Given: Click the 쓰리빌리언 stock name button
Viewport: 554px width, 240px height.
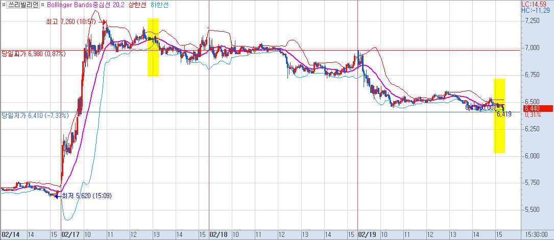Looking at the screenshot, I should point(26,5).
